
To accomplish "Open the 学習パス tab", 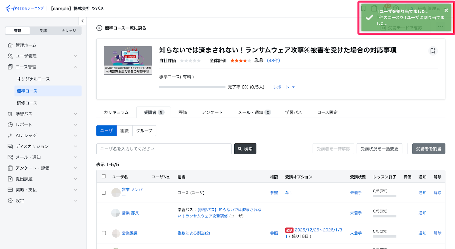I will coord(293,112).
